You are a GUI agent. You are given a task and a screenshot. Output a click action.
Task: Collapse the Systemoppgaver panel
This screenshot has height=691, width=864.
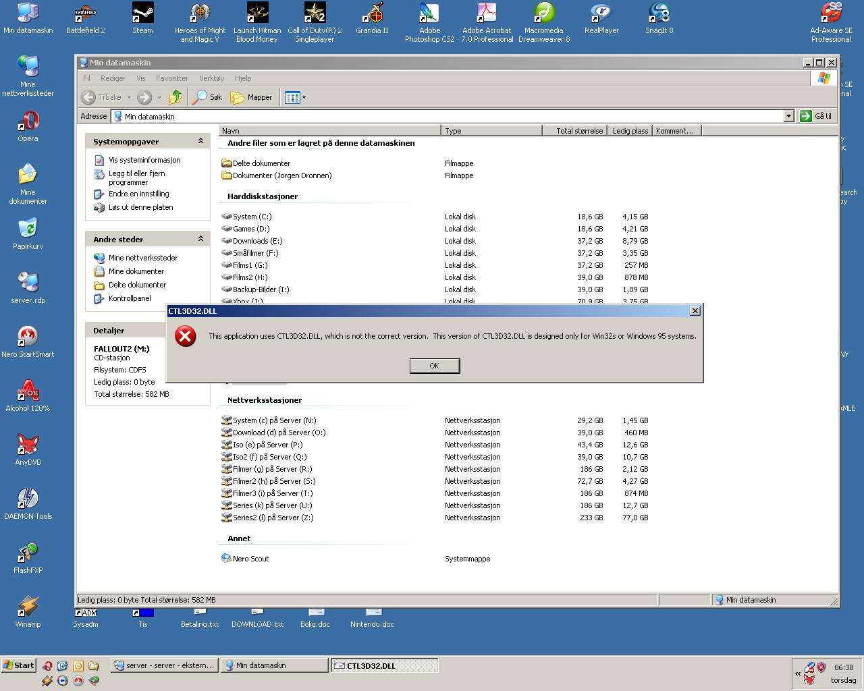[x=200, y=141]
